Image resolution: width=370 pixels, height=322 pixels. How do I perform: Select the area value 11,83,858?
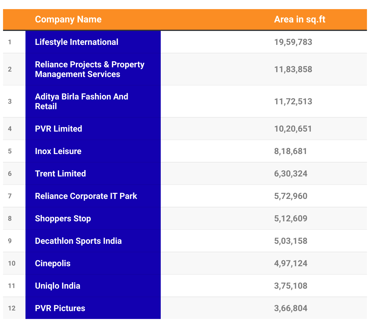tap(293, 69)
